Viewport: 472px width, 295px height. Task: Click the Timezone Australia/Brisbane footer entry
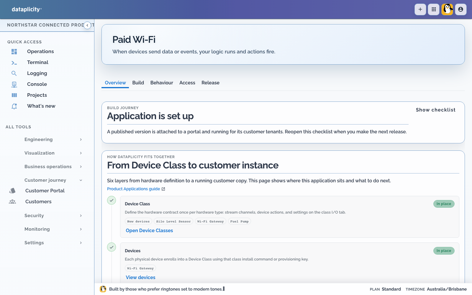click(436, 289)
